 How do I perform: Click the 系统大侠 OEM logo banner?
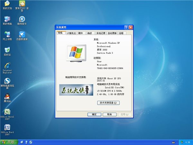[x=76, y=90]
